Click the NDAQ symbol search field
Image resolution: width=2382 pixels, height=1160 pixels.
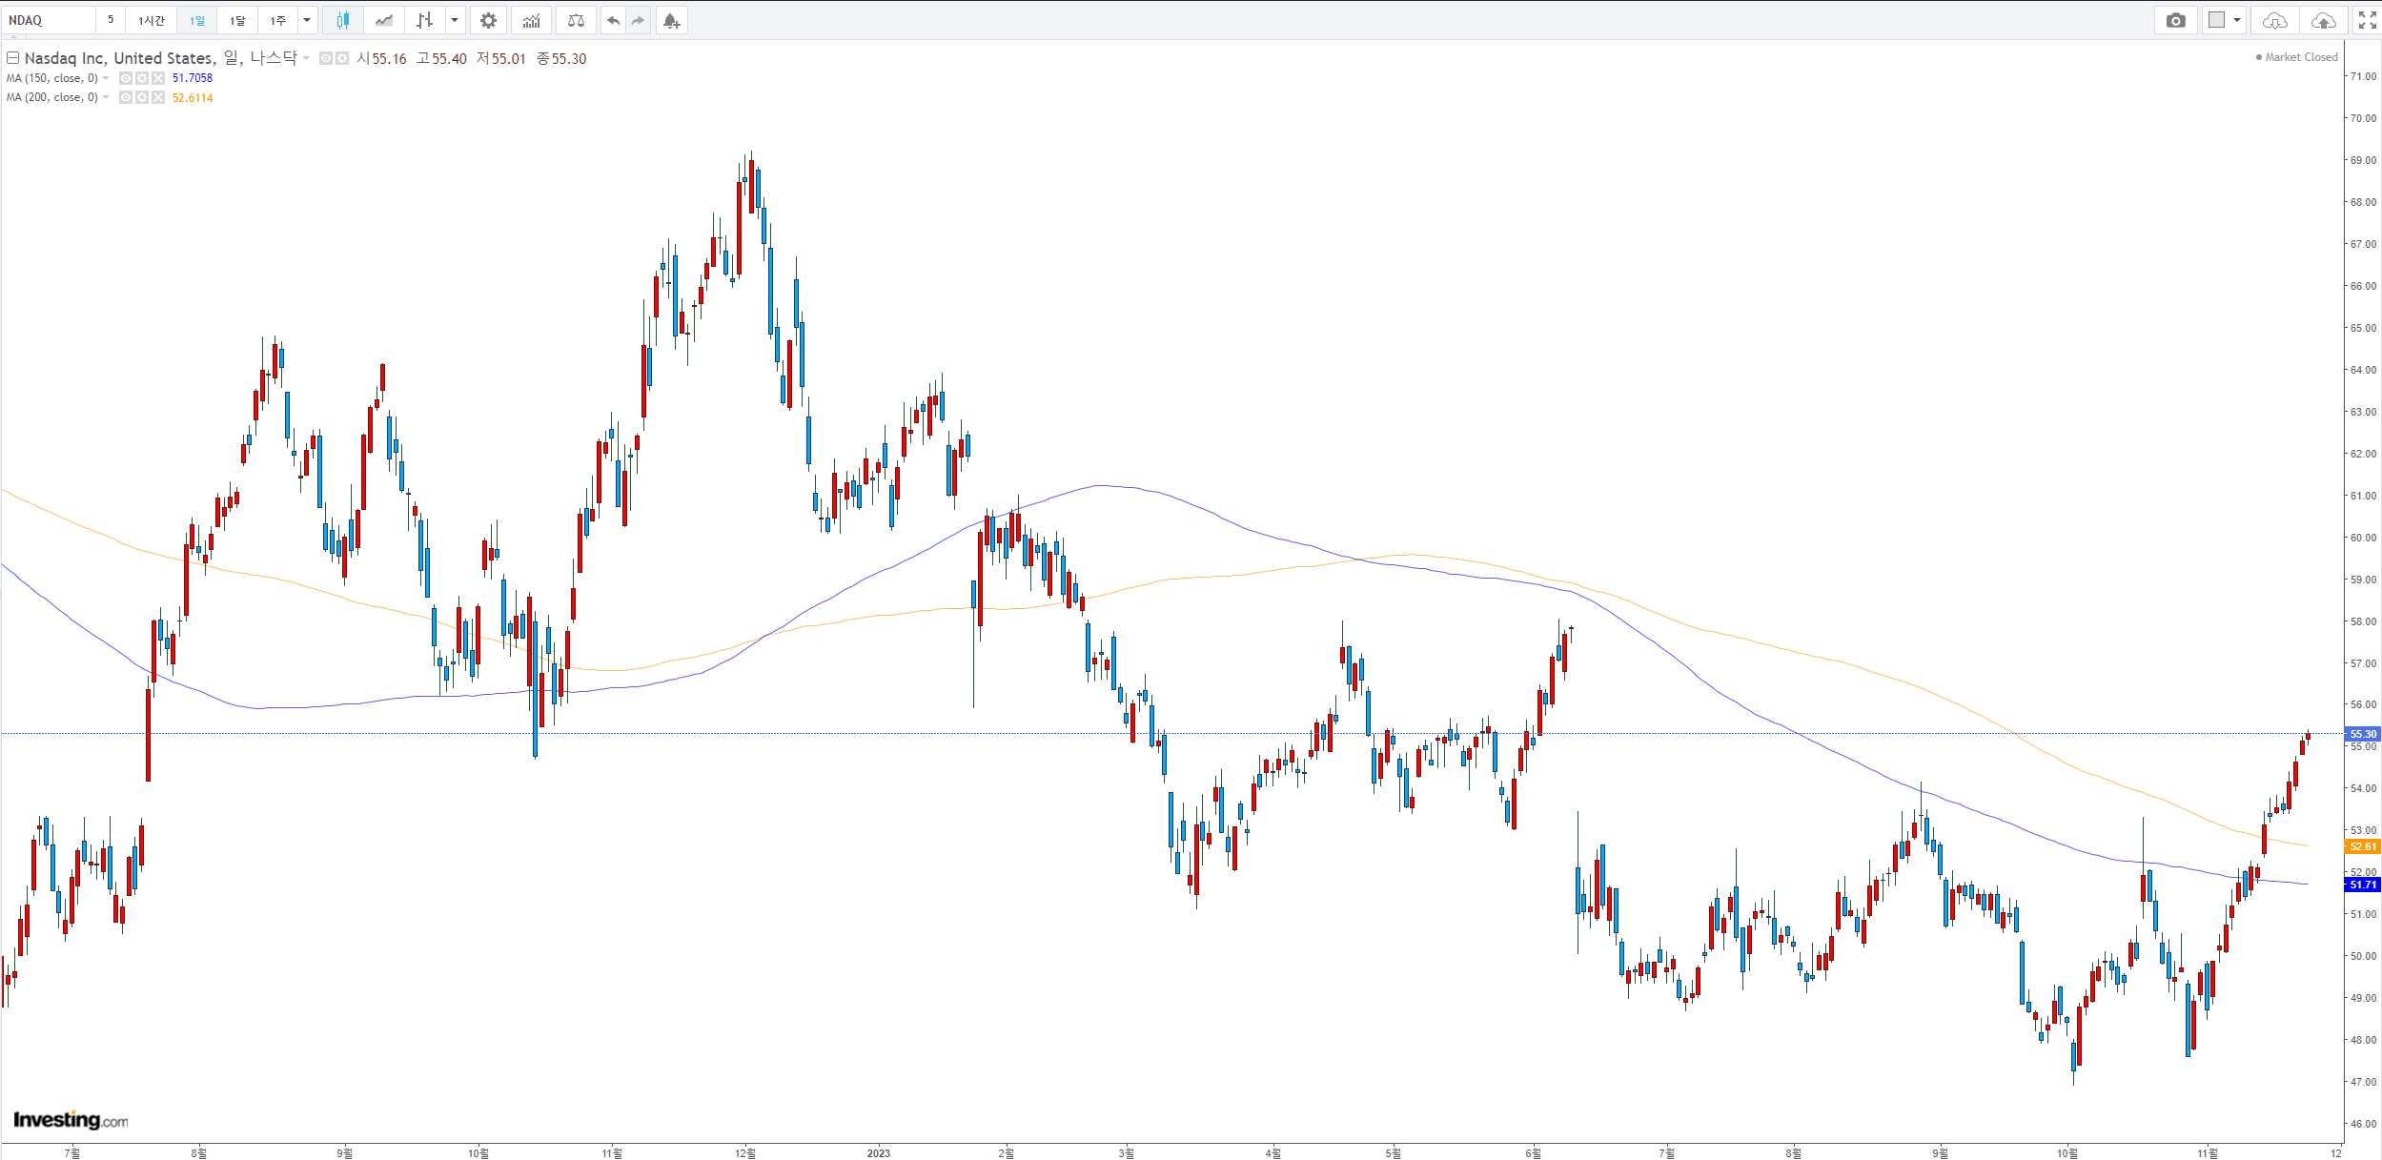[48, 20]
